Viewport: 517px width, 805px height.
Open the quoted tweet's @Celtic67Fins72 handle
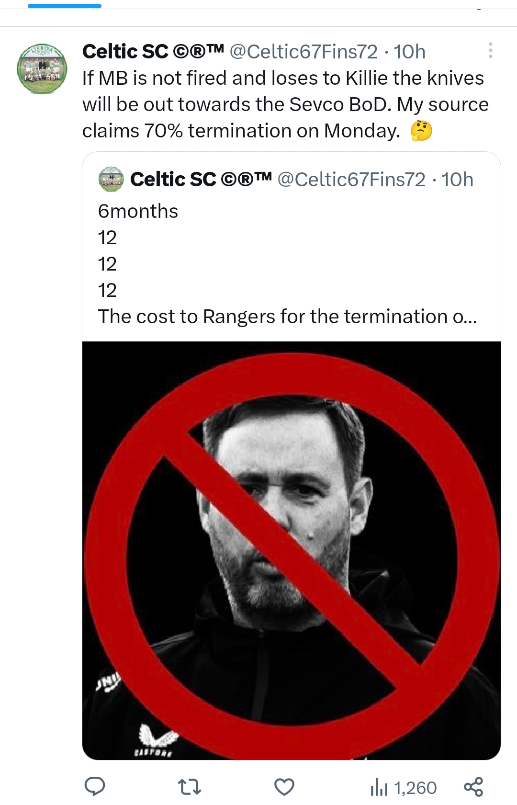click(351, 180)
